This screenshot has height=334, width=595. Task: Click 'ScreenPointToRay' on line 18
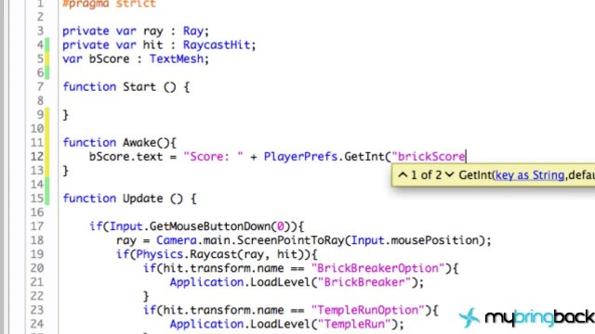click(291, 240)
